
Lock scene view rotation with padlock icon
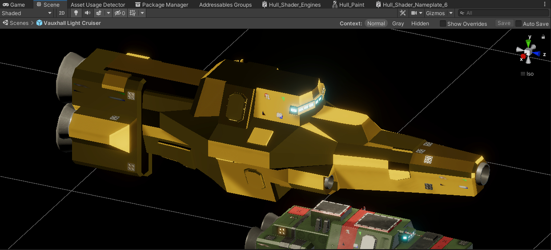[543, 37]
